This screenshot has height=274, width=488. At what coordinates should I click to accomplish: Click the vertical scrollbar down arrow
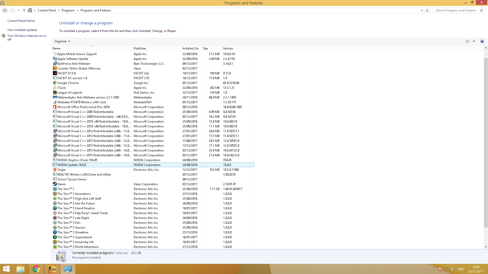(486, 247)
